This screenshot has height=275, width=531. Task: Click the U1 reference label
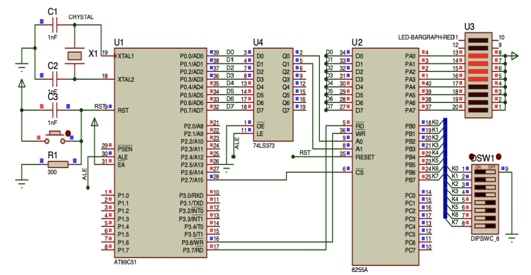click(119, 43)
